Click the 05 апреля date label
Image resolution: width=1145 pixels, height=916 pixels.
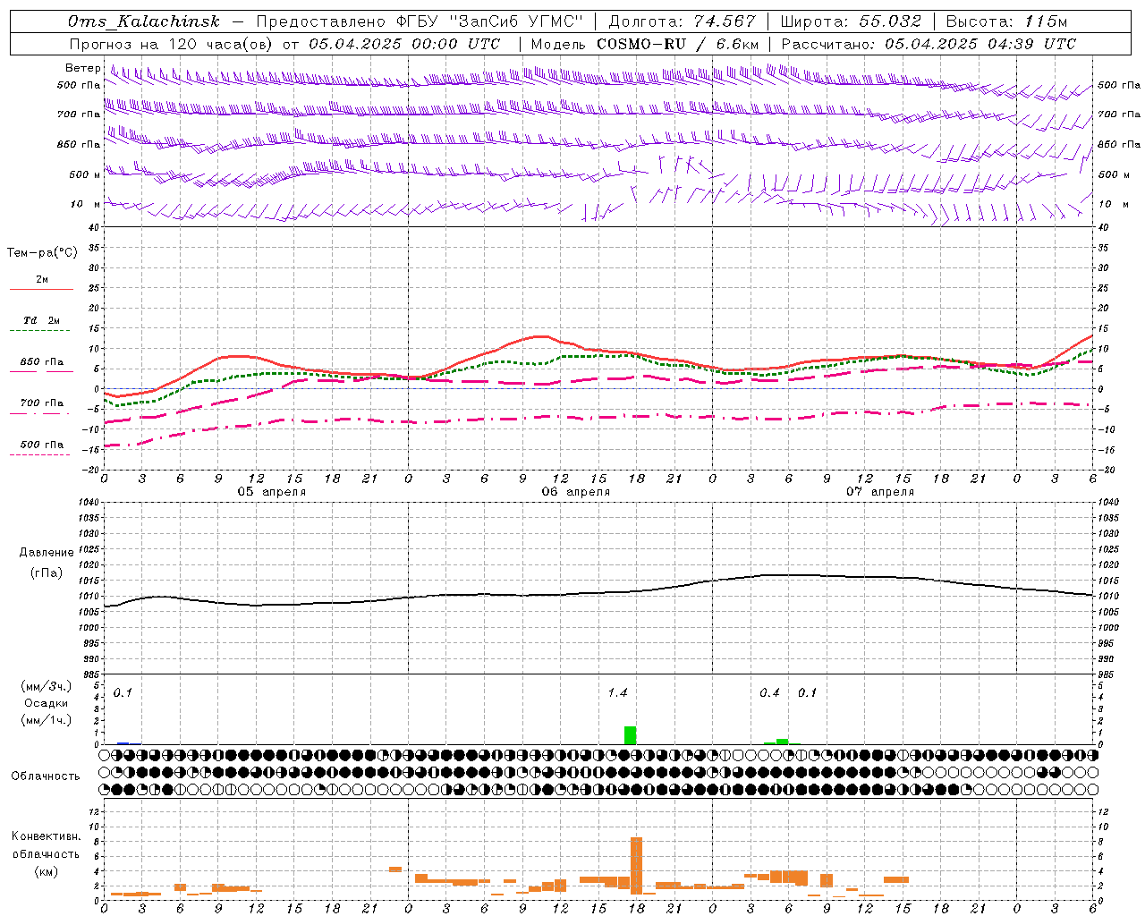coord(271,492)
